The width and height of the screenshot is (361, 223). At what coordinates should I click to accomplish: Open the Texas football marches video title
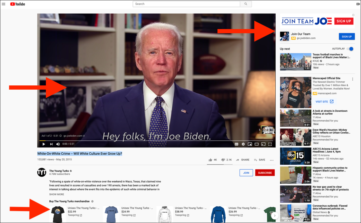point(331,56)
